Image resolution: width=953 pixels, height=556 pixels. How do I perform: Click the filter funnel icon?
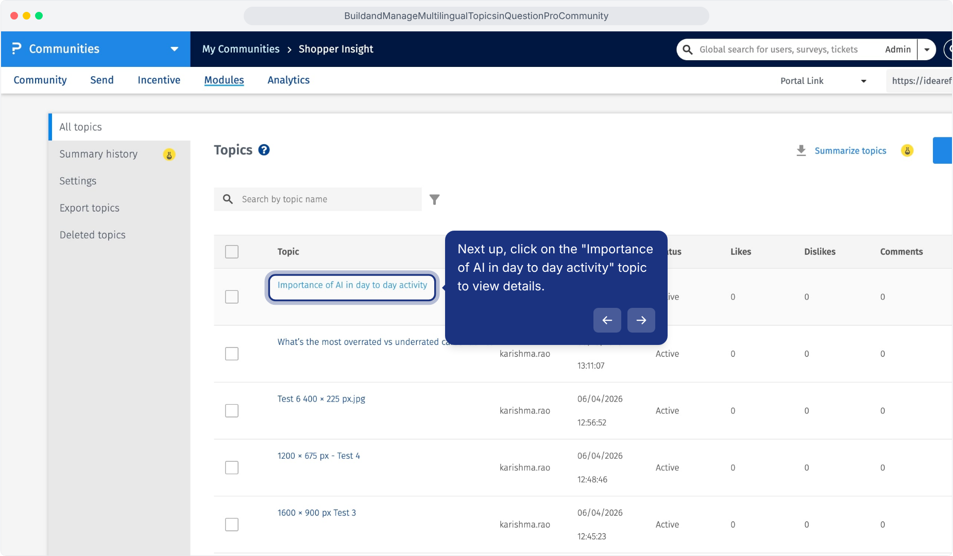tap(435, 199)
